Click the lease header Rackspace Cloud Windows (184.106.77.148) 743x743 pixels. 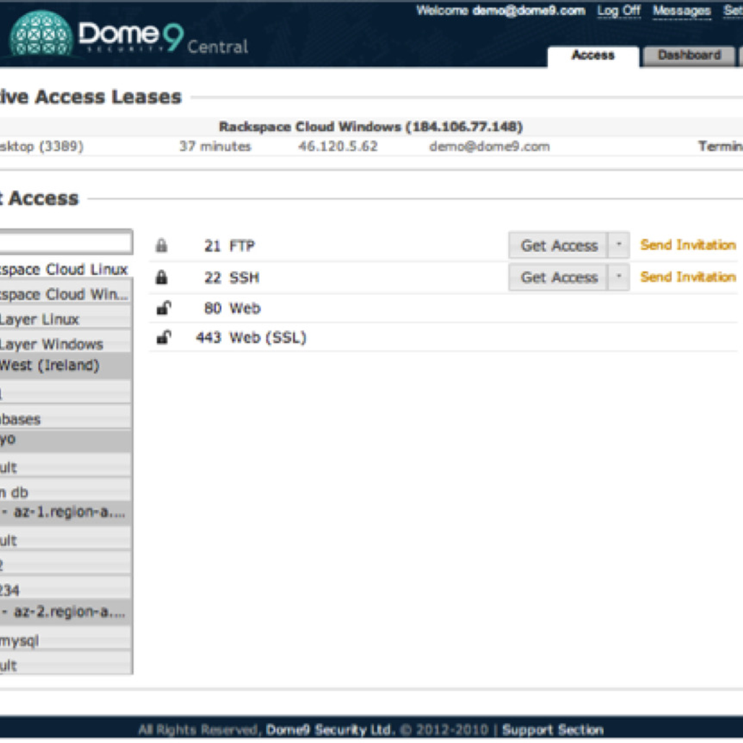click(371, 127)
